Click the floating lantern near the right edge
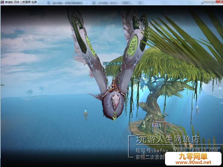This screenshot has height=167, width=223. pyautogui.click(x=197, y=109)
